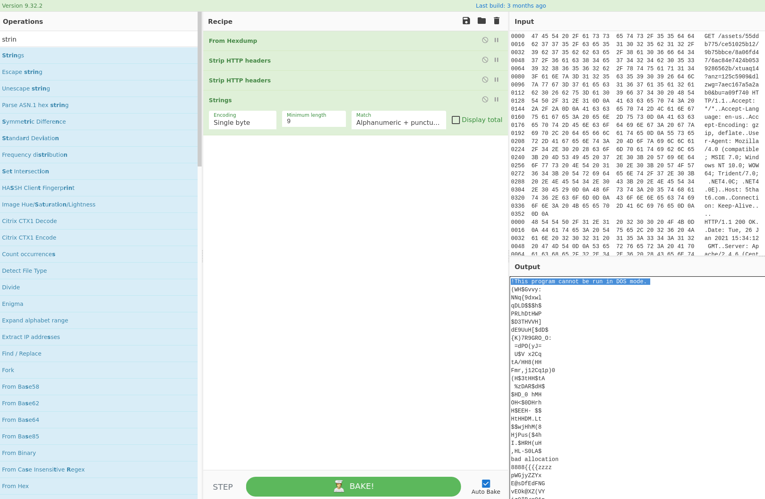Click the operations search box containing 'strin'
Viewport: 765px width, 499px height.
(99, 39)
